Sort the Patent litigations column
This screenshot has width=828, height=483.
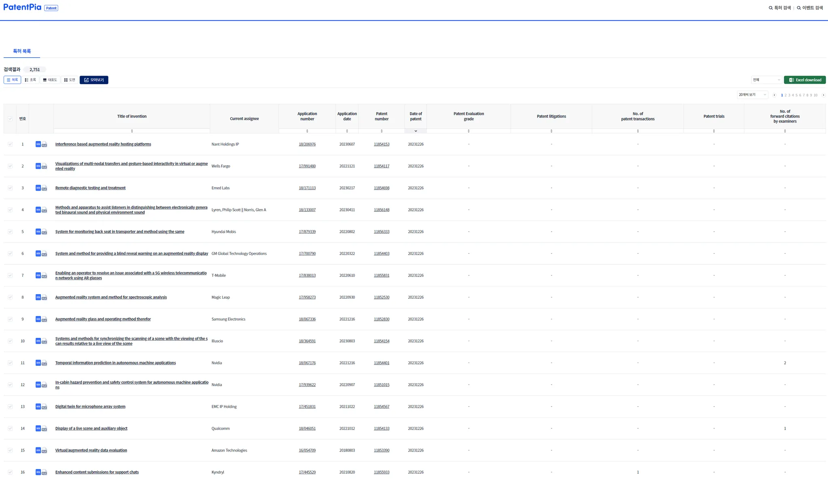pos(551,131)
